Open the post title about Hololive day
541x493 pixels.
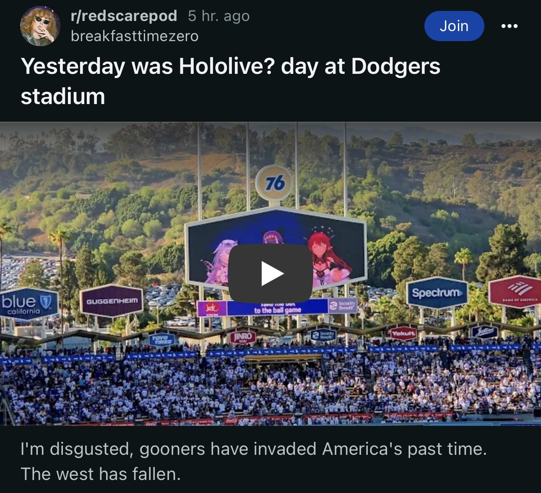(x=230, y=81)
